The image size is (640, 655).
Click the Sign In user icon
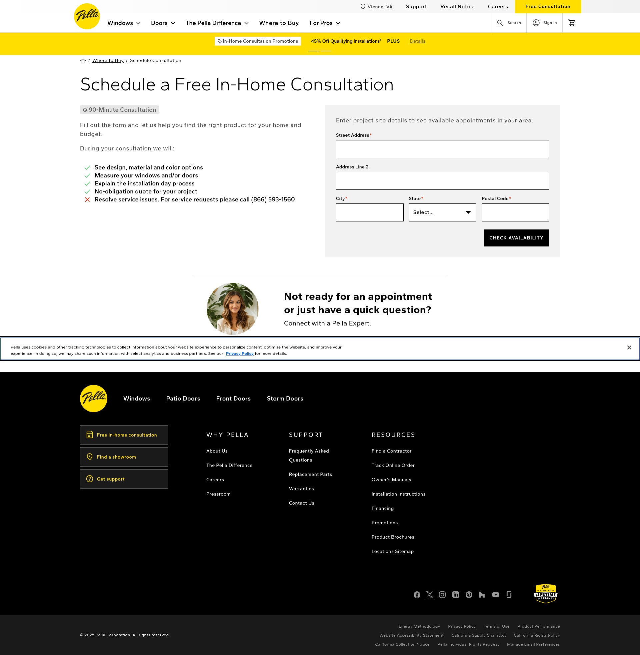click(x=536, y=23)
